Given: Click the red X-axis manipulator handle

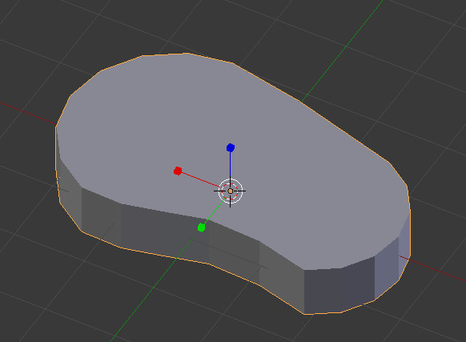Looking at the screenshot, I should coord(178,171).
